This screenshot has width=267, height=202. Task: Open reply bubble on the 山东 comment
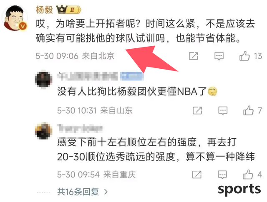pyautogui.click(x=223, y=110)
